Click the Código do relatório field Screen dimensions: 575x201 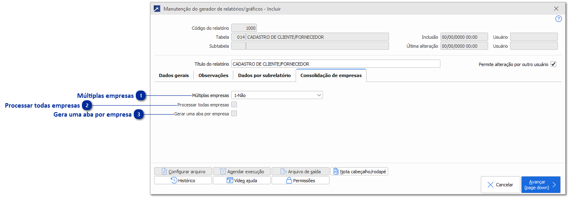(x=244, y=28)
